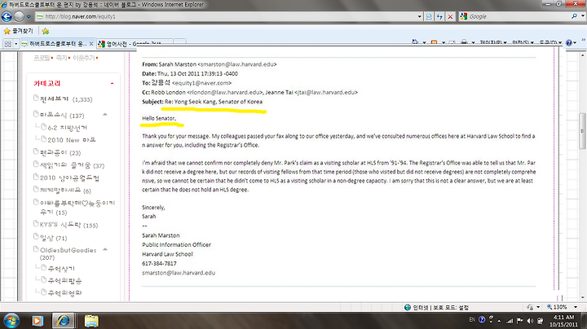Click the browser Forward arrow button

pyautogui.click(x=19, y=16)
